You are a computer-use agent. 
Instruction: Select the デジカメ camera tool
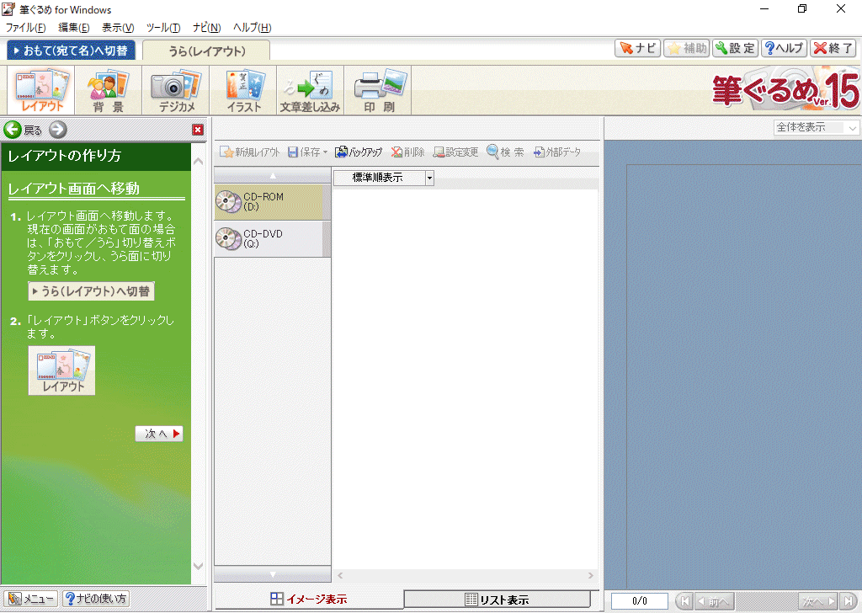point(176,91)
